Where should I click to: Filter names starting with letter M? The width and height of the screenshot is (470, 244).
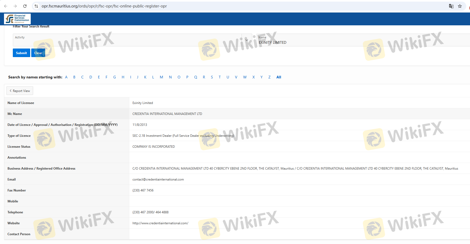click(x=161, y=77)
